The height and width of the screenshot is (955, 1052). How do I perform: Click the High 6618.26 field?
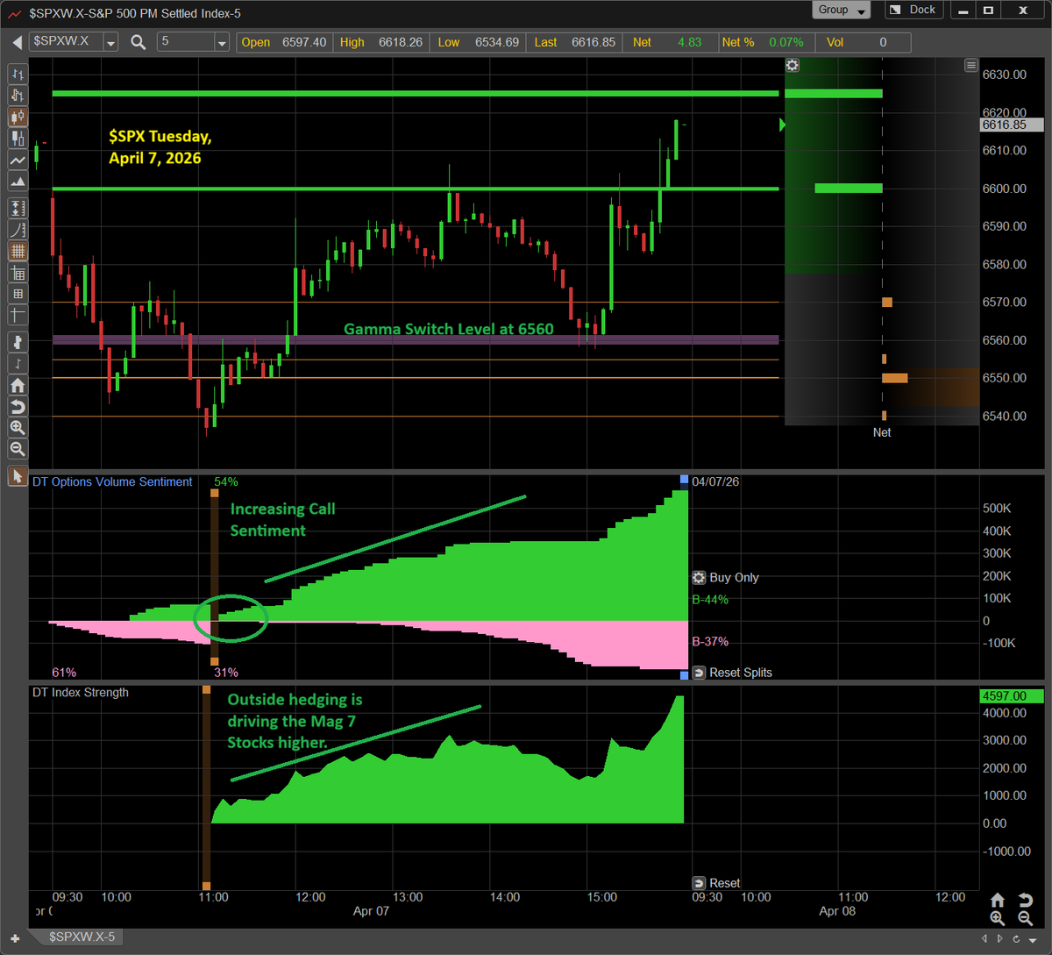tap(381, 42)
